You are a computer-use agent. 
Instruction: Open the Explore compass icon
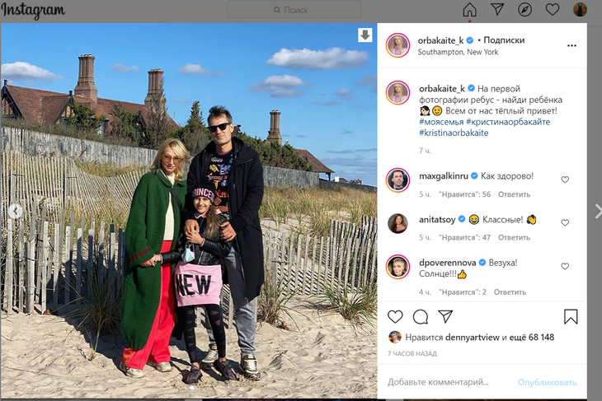pyautogui.click(x=524, y=10)
